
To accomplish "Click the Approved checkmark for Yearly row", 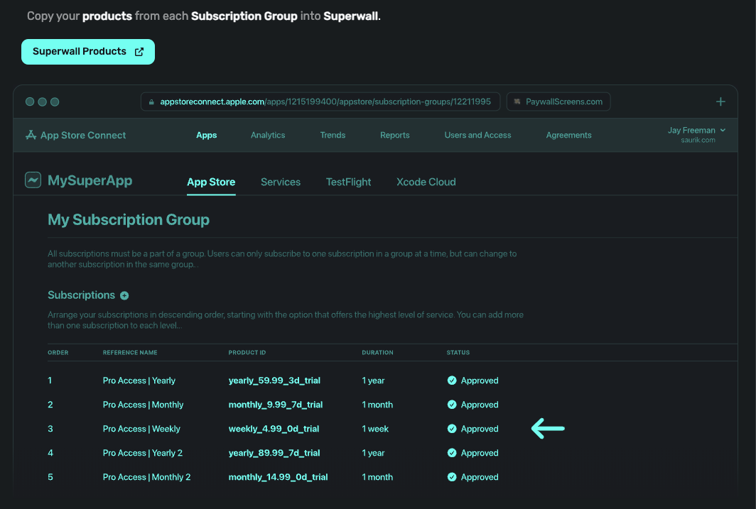I will [x=452, y=381].
